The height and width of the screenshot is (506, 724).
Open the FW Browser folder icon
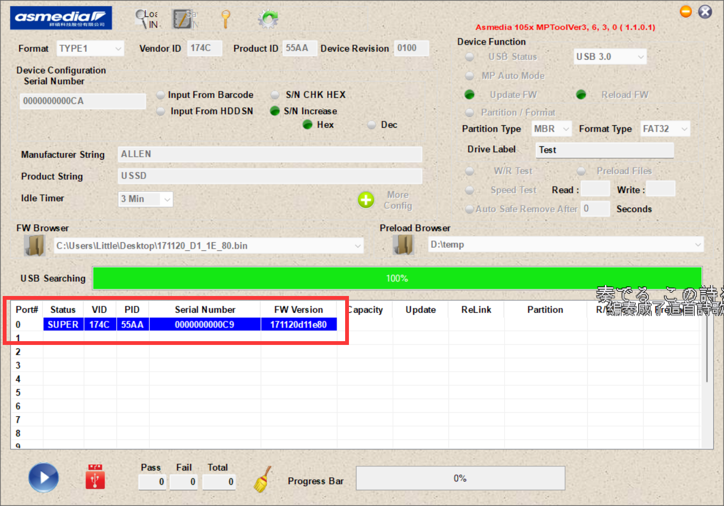point(35,245)
